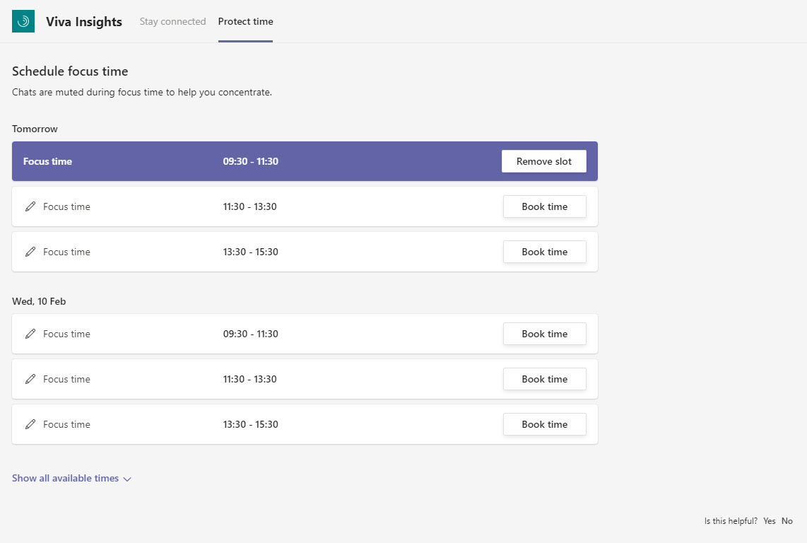Image resolution: width=807 pixels, height=543 pixels.
Task: Switch to the Stay connected tab
Action: 172,21
